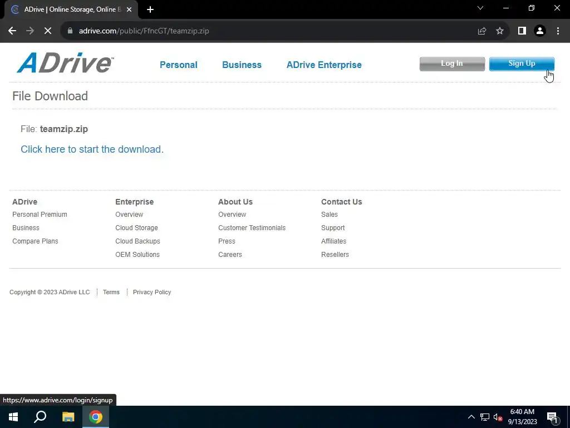Open the Personal menu item
Screen dimensions: 570x428
[x=179, y=65]
